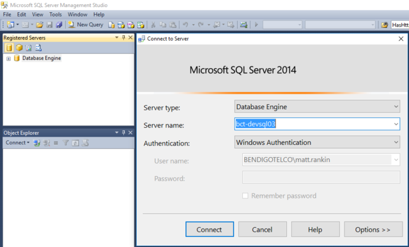Click the Save All toolbar icon
This screenshot has height=247, width=409.
point(59,25)
